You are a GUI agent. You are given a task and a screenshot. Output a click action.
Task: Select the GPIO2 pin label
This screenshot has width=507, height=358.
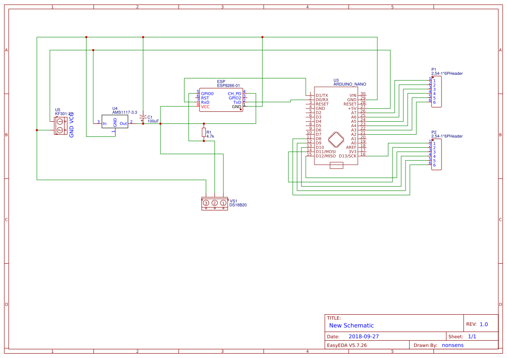(x=235, y=98)
